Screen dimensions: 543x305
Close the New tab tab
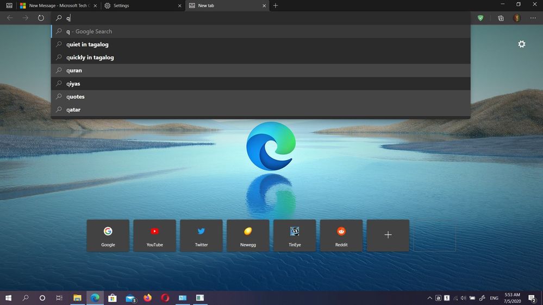point(264,6)
